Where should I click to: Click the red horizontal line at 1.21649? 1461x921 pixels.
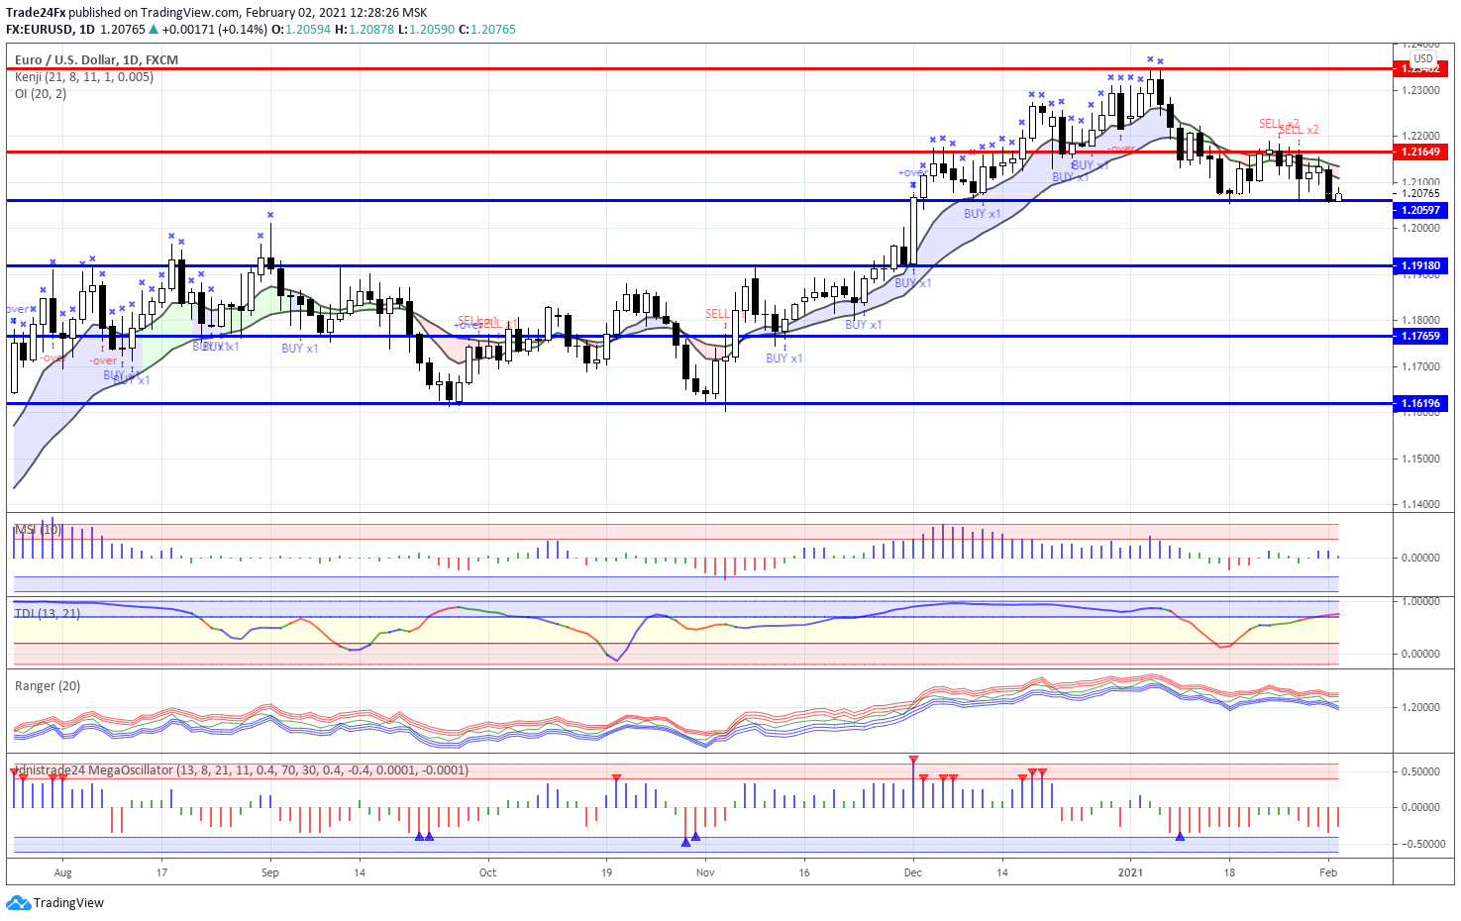(x=698, y=152)
